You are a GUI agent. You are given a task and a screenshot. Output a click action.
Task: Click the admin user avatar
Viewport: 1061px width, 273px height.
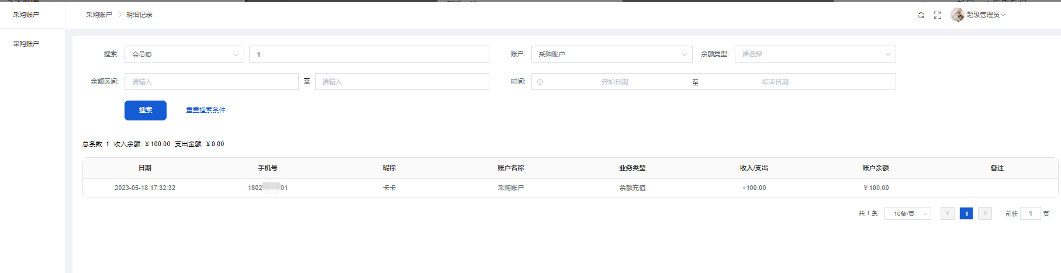point(957,15)
